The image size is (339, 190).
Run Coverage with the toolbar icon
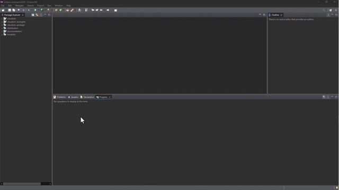point(41,10)
